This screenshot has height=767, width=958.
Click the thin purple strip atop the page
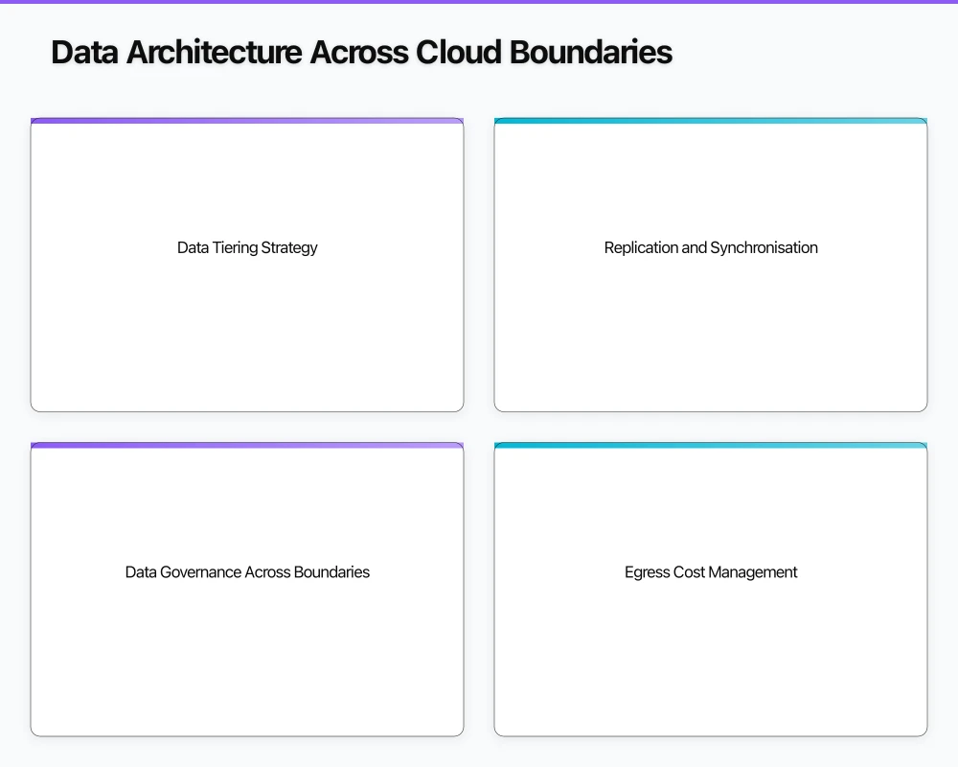479,2
